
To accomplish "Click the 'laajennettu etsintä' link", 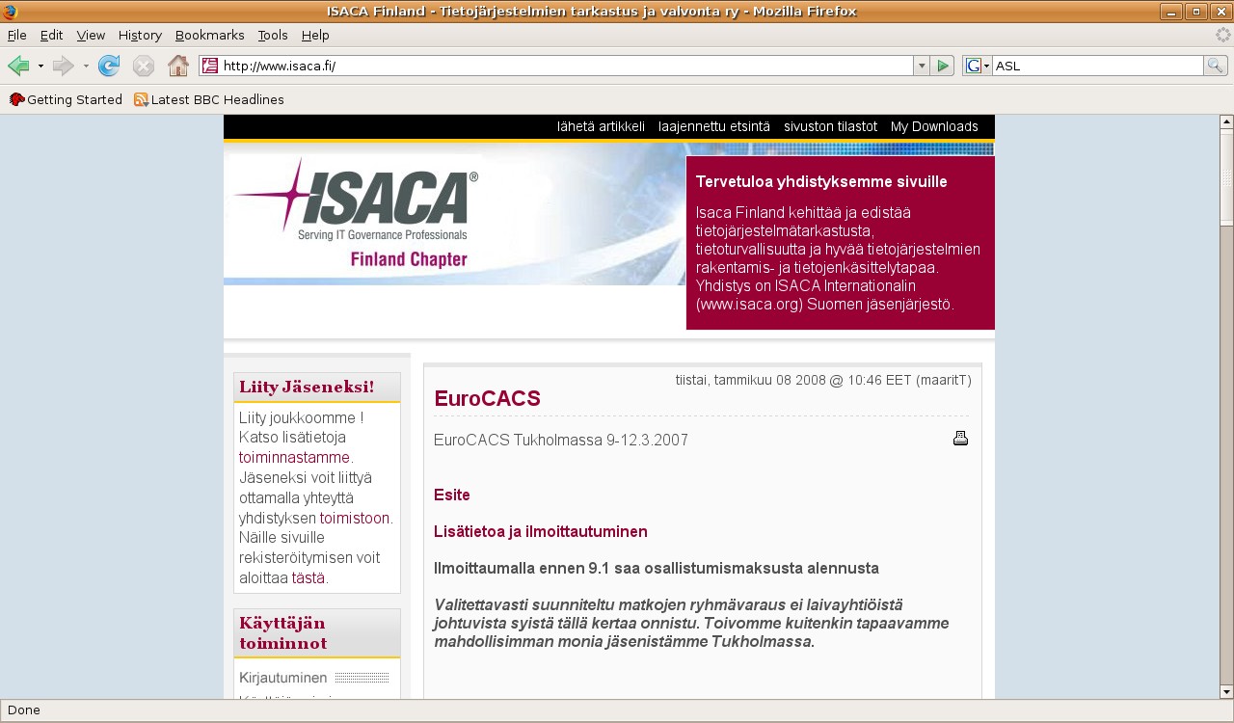I will (x=714, y=126).
